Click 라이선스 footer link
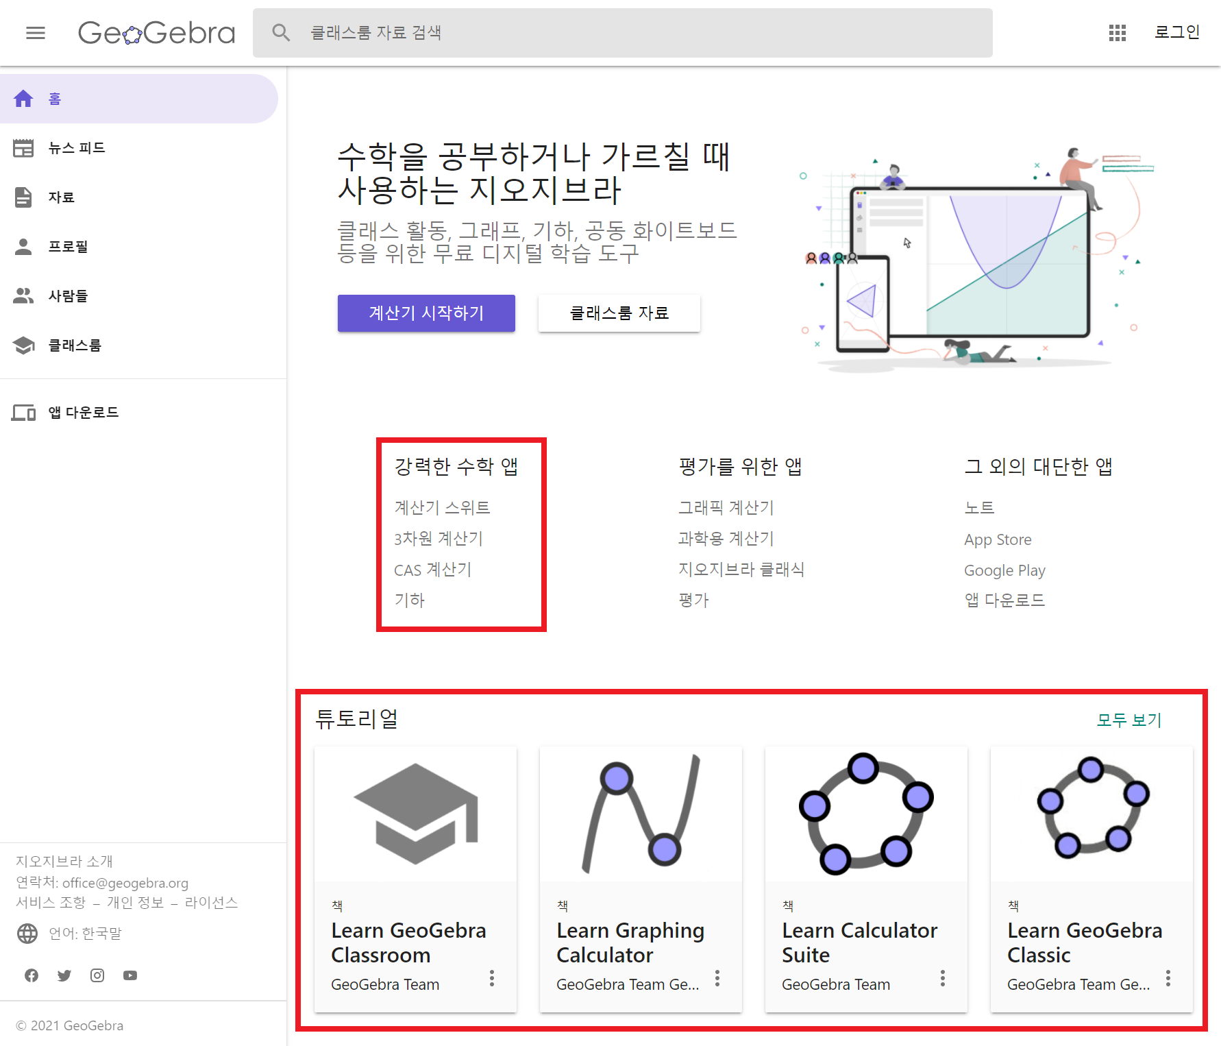Screen dimensions: 1221x1046 211,902
